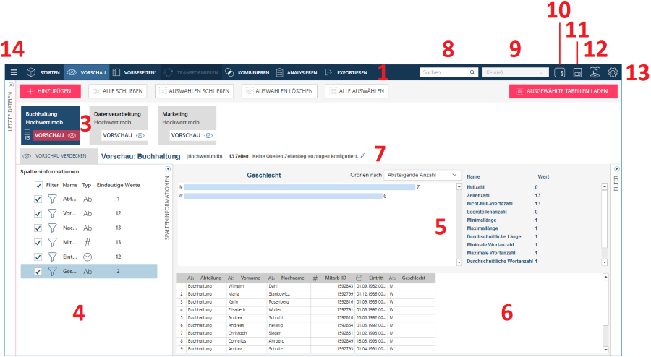Collapse the Spalteninformationen panel

tap(168, 169)
